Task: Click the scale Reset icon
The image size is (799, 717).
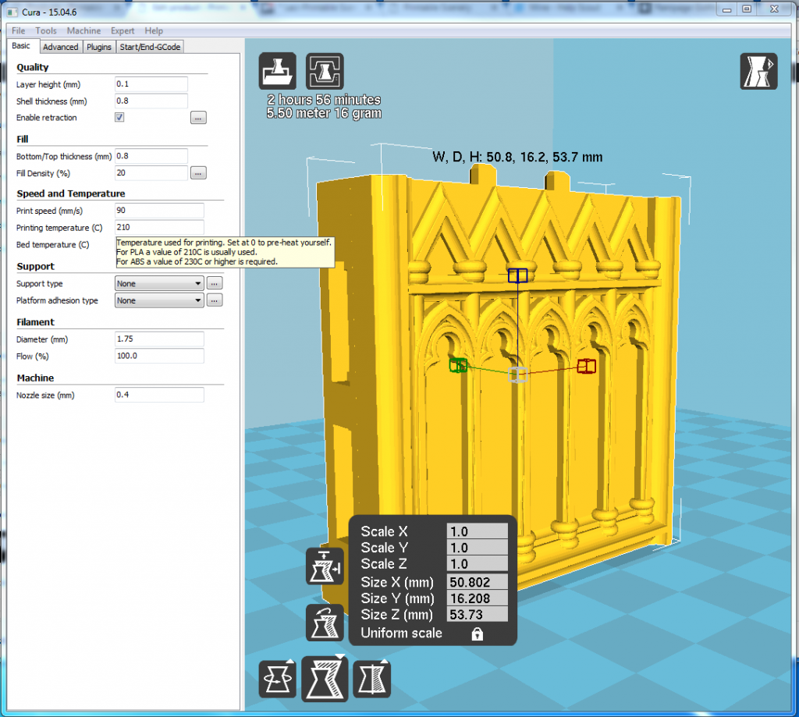Action: [x=325, y=623]
